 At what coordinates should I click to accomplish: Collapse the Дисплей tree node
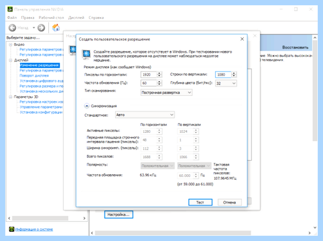(x=11, y=60)
